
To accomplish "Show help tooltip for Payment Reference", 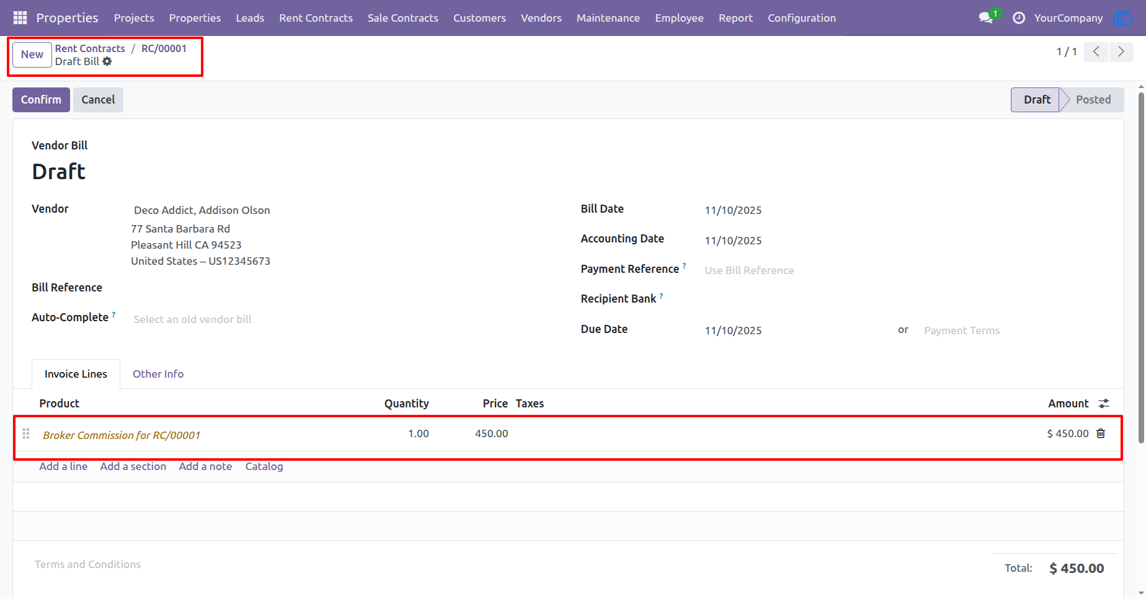I will (685, 265).
